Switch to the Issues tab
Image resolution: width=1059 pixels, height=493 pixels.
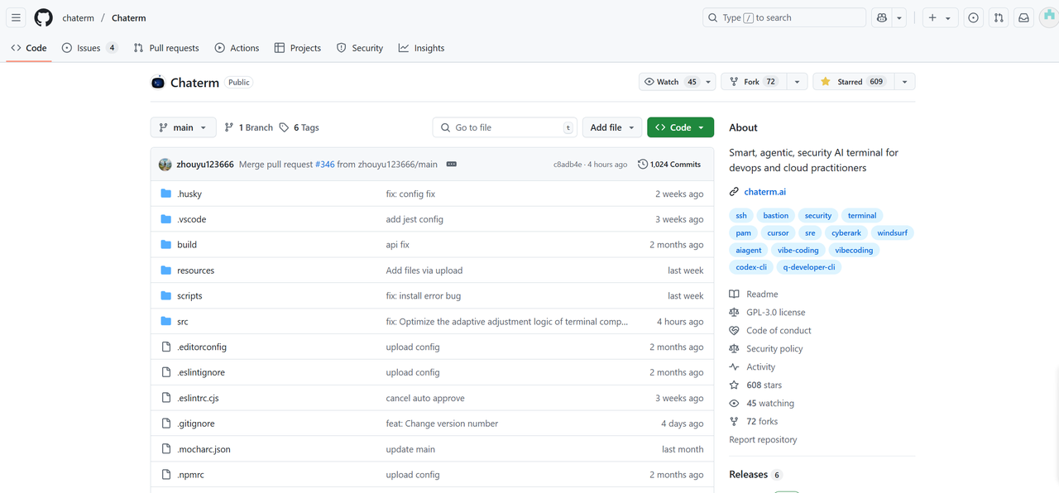coord(90,48)
